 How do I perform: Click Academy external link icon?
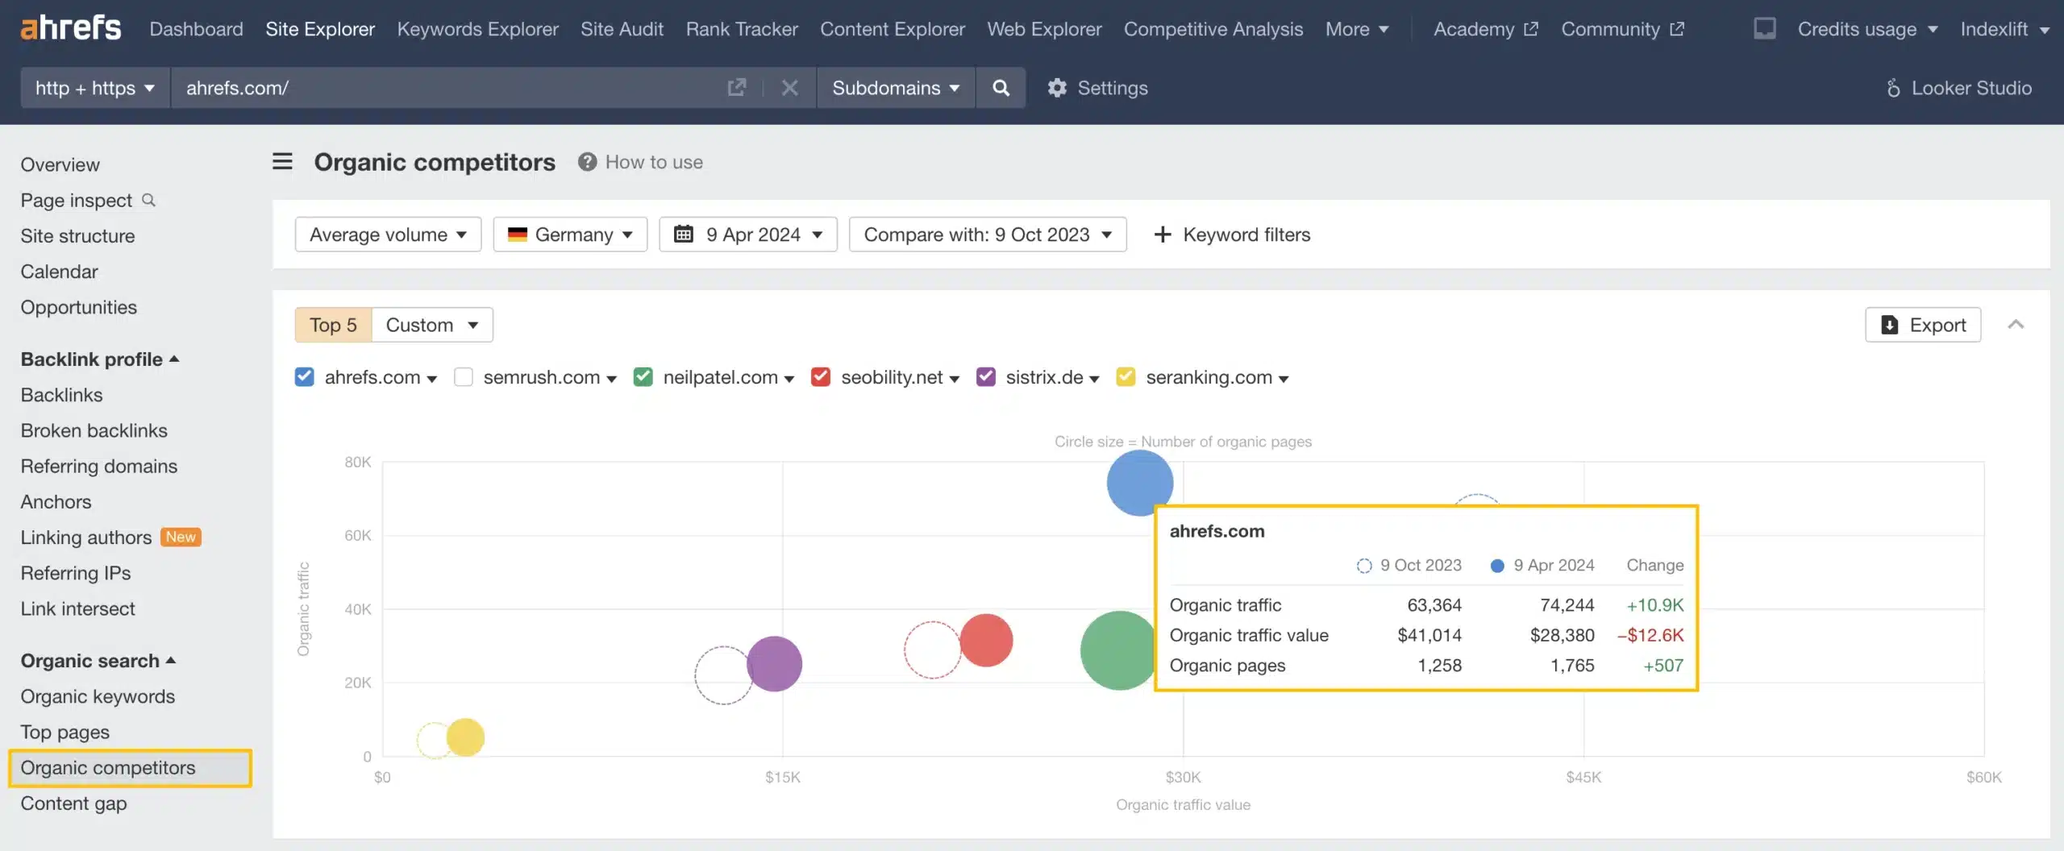pos(1530,29)
